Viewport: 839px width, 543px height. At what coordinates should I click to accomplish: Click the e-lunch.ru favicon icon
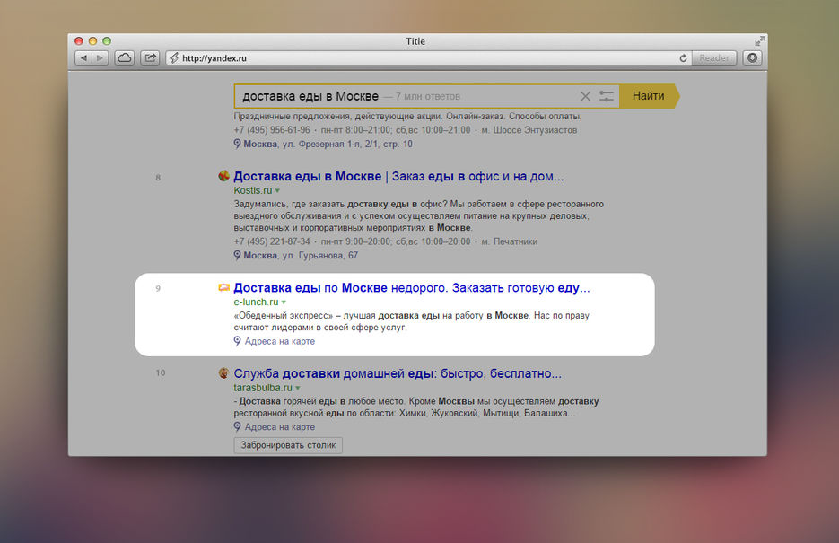(x=223, y=288)
